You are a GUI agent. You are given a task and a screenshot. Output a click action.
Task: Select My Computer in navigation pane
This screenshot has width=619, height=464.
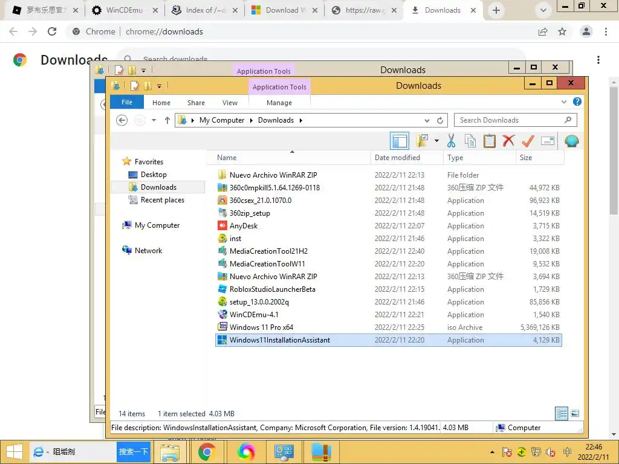[157, 225]
